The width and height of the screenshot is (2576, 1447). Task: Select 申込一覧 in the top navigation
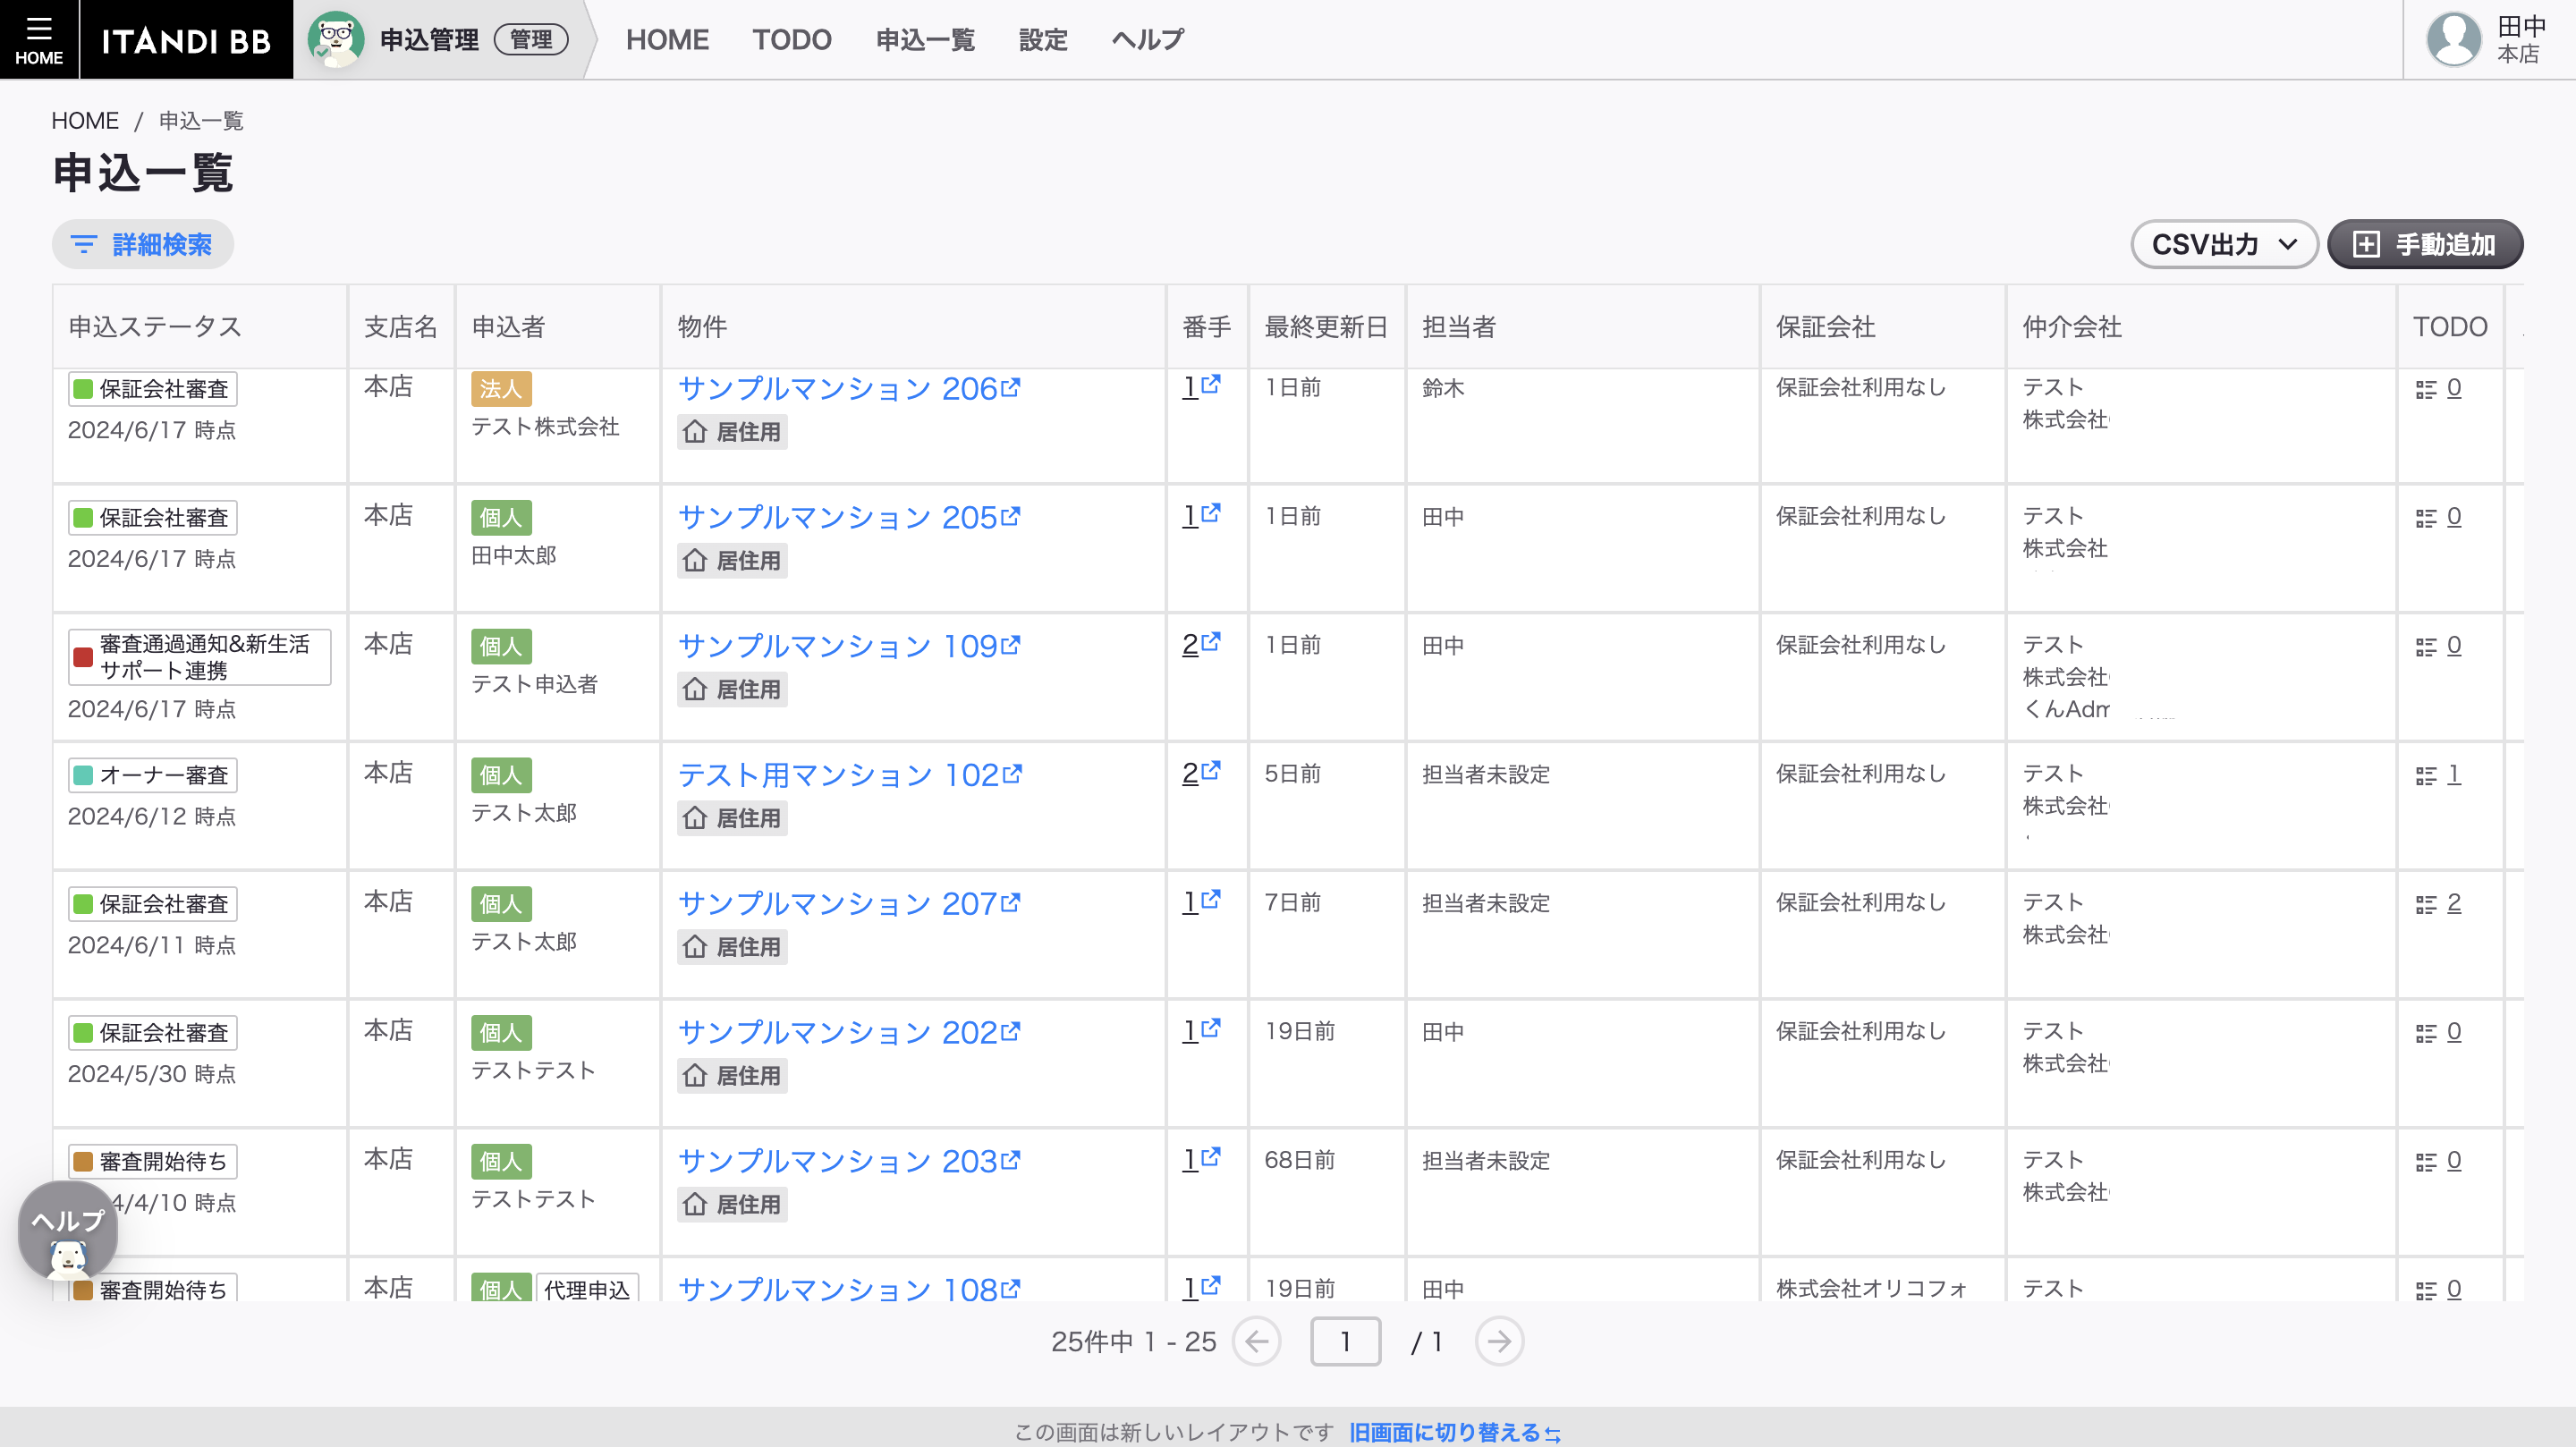coord(925,40)
